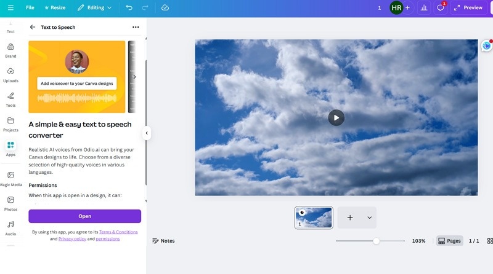Launch the Preview mode
The height and width of the screenshot is (274, 493).
pos(468,7)
